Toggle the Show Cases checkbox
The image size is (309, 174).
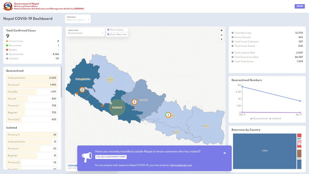(x=108, y=30)
